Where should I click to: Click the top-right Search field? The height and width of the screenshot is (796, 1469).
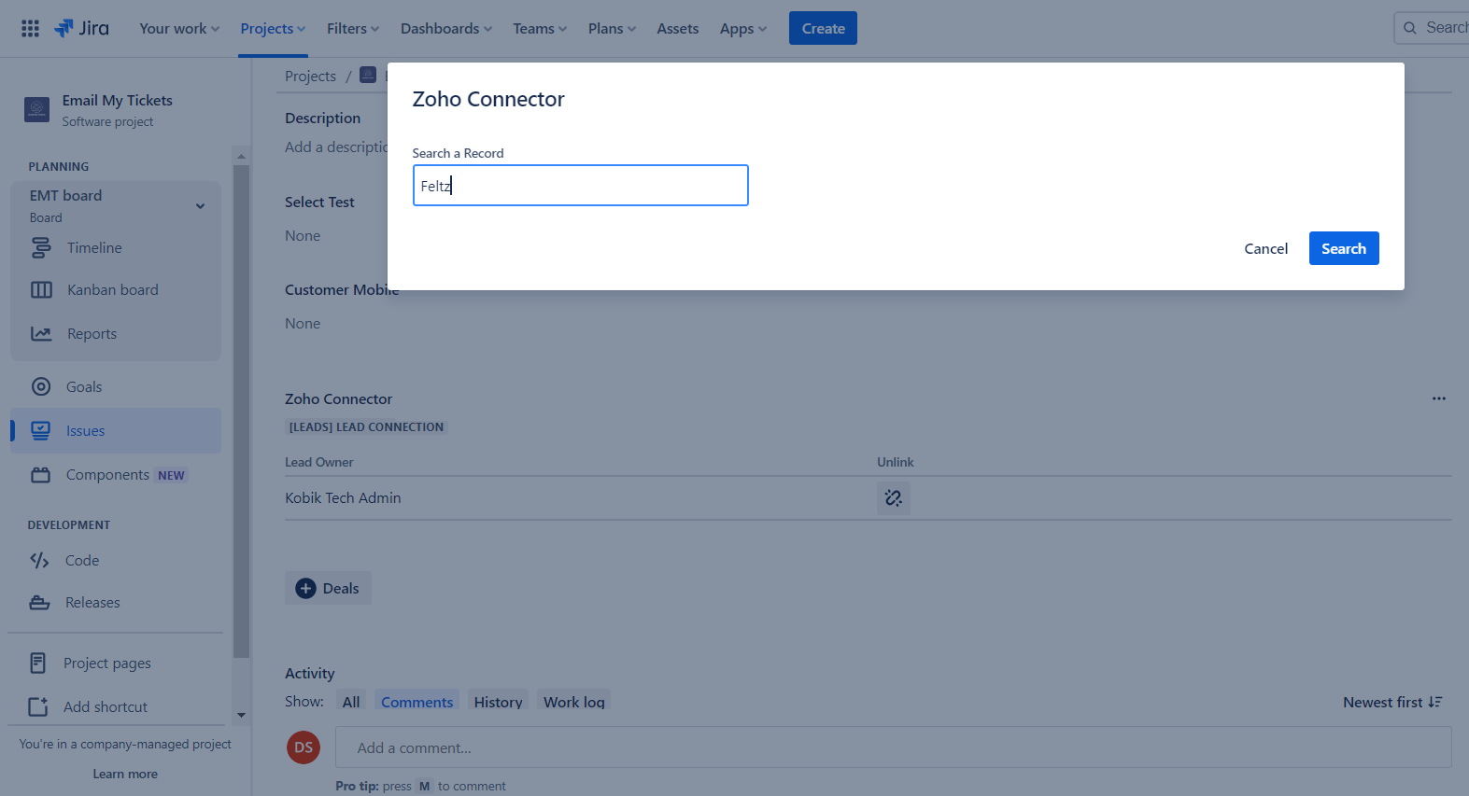(x=1434, y=28)
